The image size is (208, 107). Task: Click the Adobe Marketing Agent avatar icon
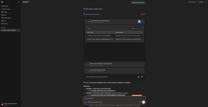(x=84, y=14)
